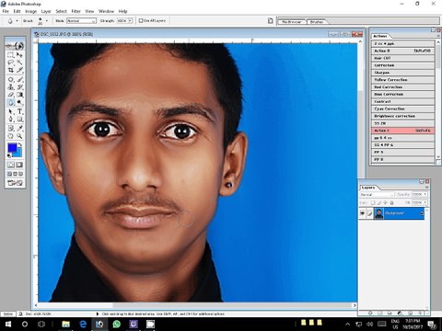Select the Healing Brush tool
Image resolution: width=442 pixels, height=331 pixels.
click(11, 80)
